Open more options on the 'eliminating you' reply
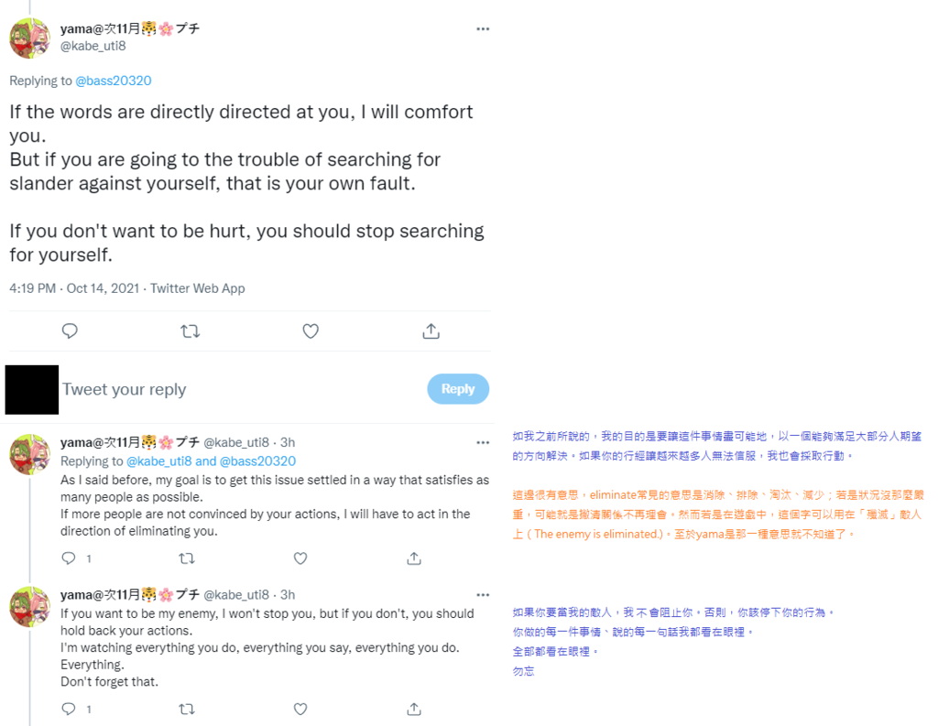Screen dimensions: 938x726 483,442
